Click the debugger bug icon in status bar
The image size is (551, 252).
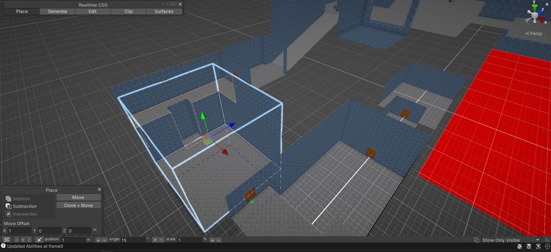pos(520,246)
